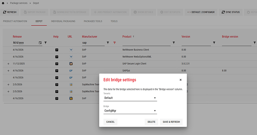This screenshot has height=135, width=257.
Task: Expand the SAP Secure Login Client row
Action: (8, 64)
